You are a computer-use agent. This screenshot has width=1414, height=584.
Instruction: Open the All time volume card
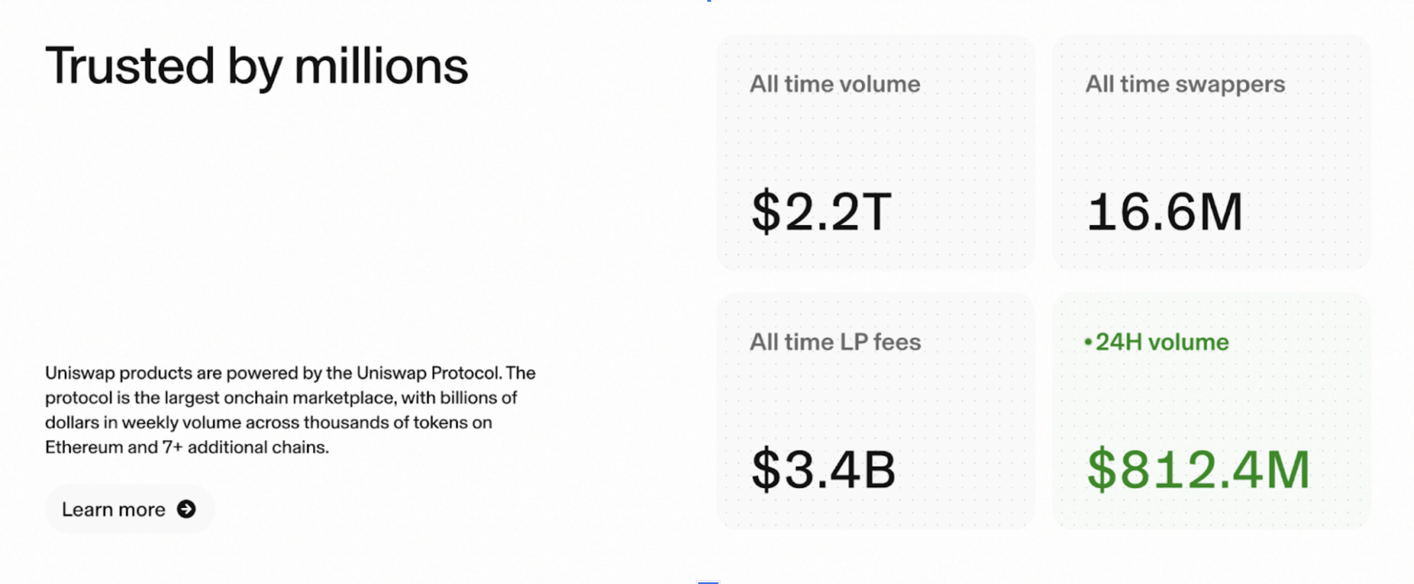[876, 153]
